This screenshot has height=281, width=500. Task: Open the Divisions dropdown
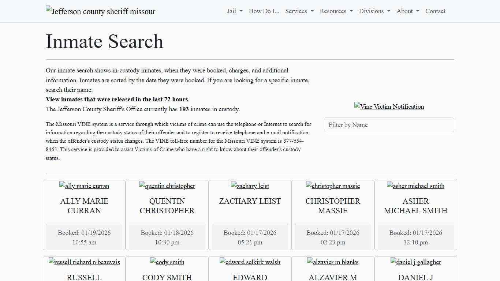point(374,11)
